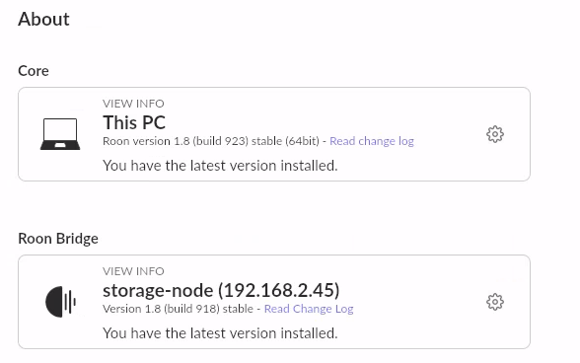Click the word stable in the storage-node version line
Image resolution: width=580 pixels, height=363 pixels.
[238, 309]
